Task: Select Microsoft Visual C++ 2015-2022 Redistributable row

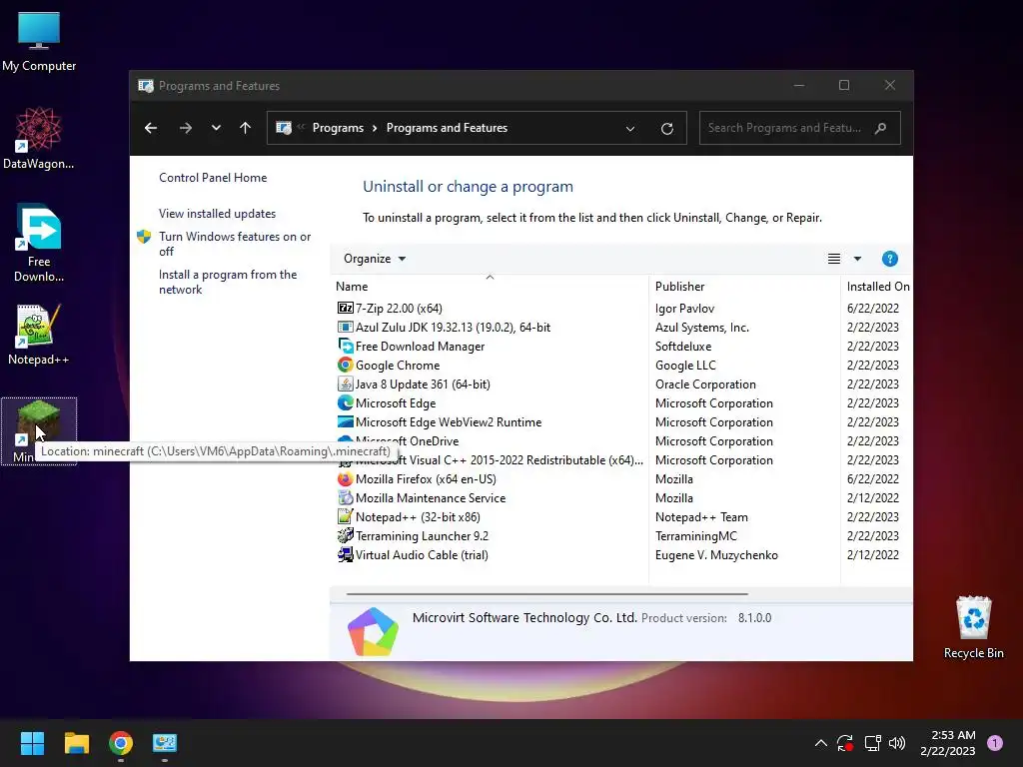Action: [622, 459]
